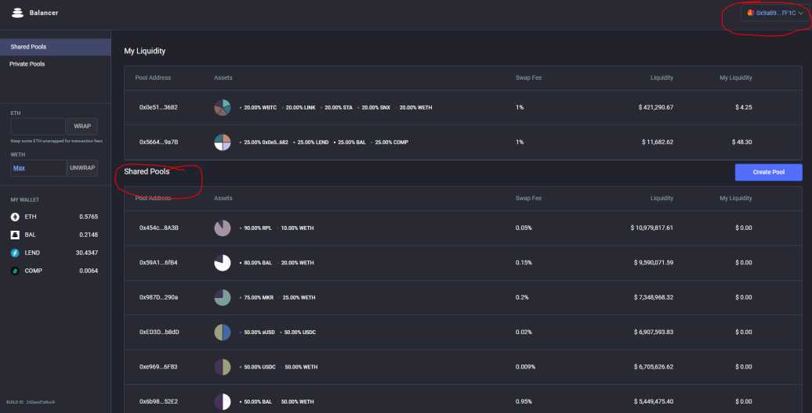Click the pie chart for pool 0x987D...290a
This screenshot has width=812, height=413.
coord(222,297)
